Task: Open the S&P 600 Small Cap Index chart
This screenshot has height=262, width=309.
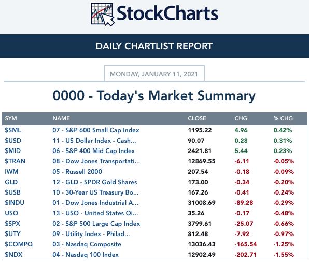Action: coord(96,130)
